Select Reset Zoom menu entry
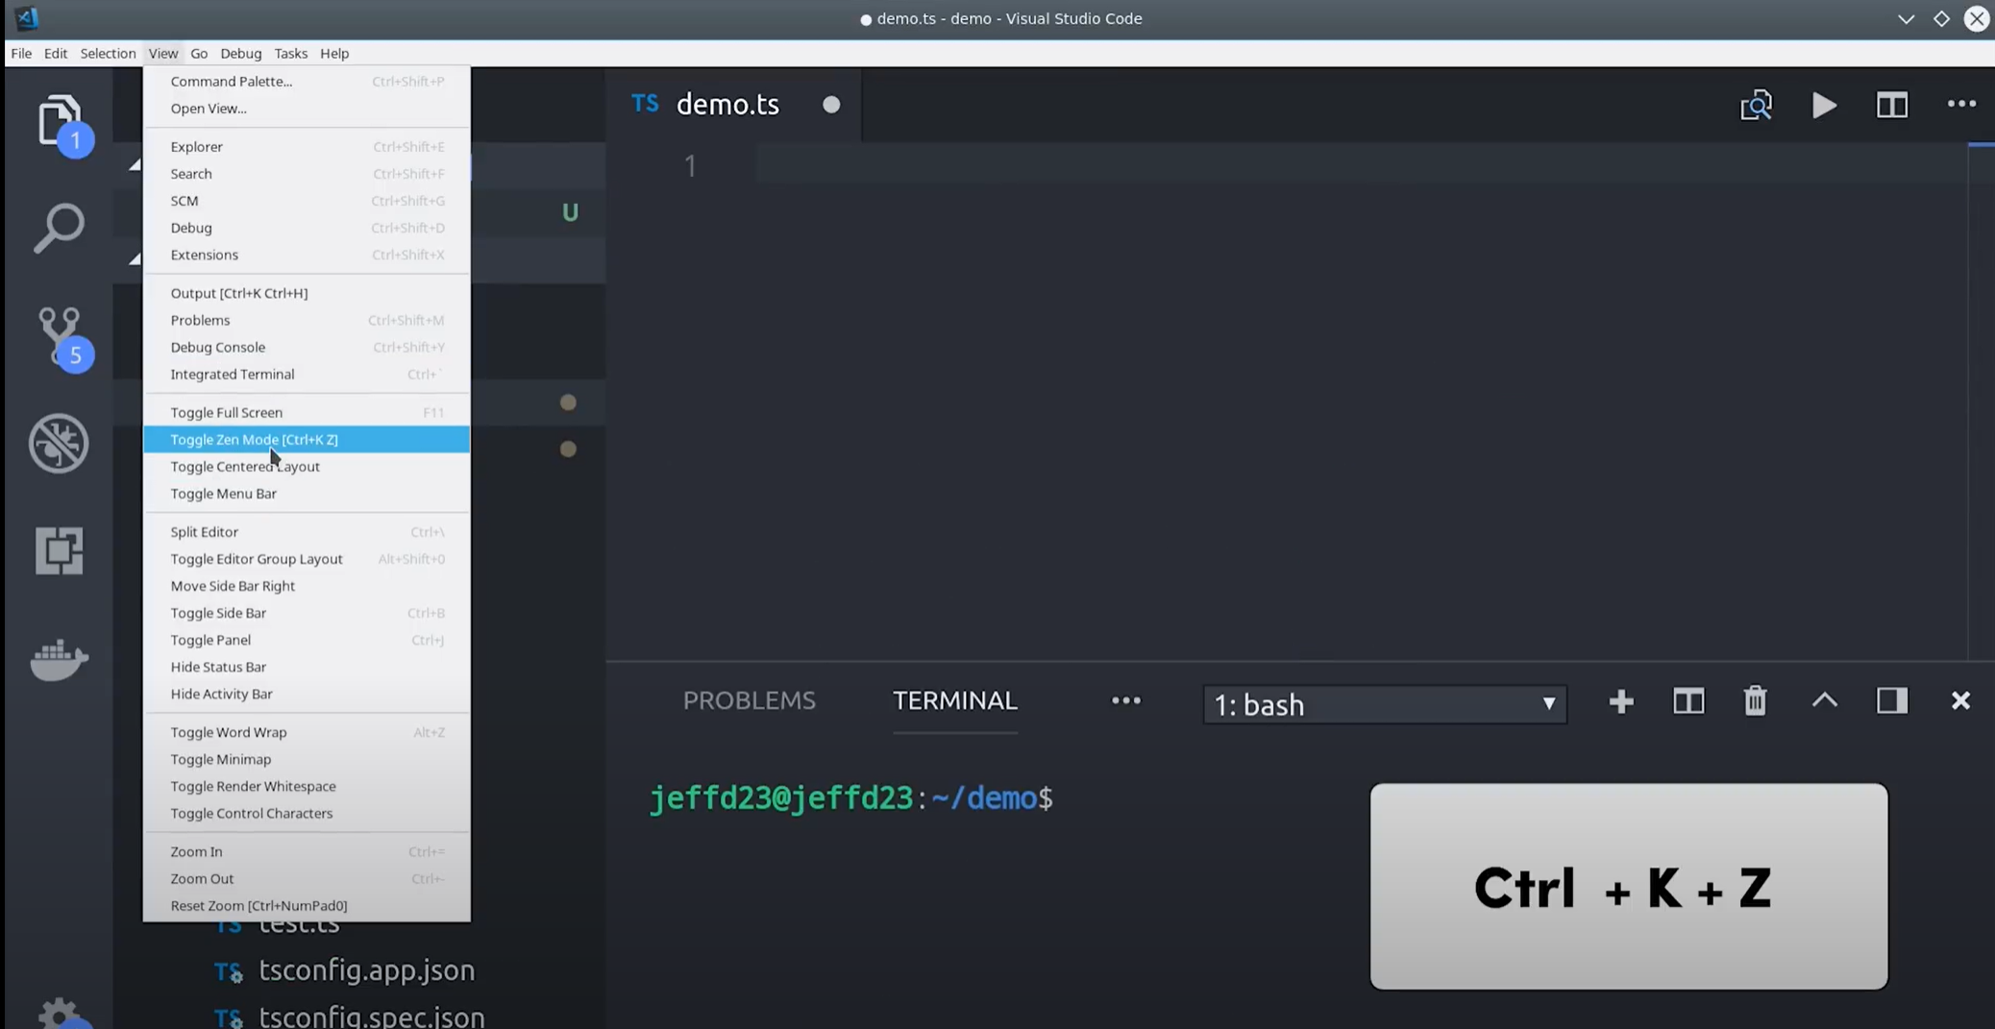1995x1029 pixels. (307, 904)
